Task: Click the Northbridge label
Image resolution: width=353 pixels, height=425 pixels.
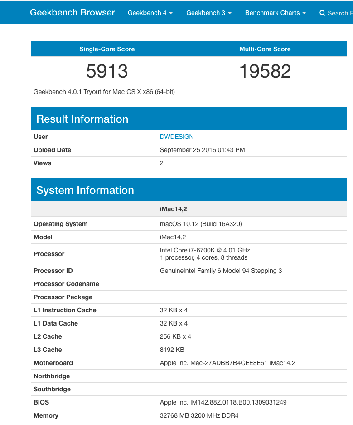Action: [x=52, y=376]
